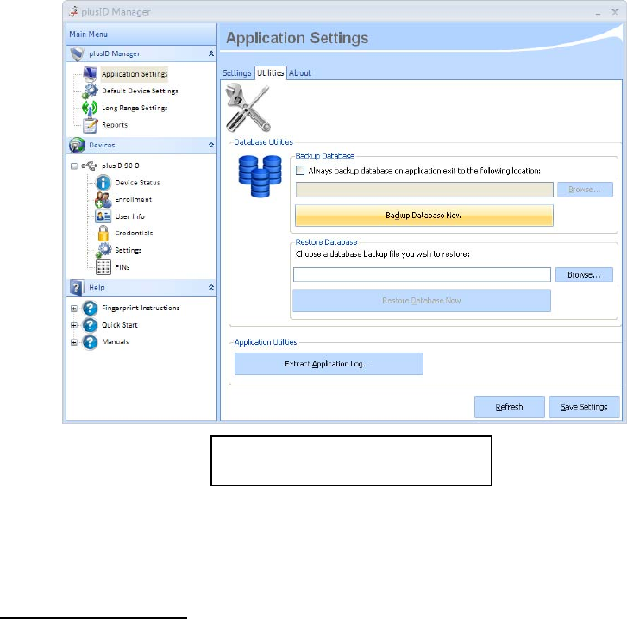Viewport: 627px width, 619px height.
Task: Click the Device Status info icon
Action: [103, 183]
